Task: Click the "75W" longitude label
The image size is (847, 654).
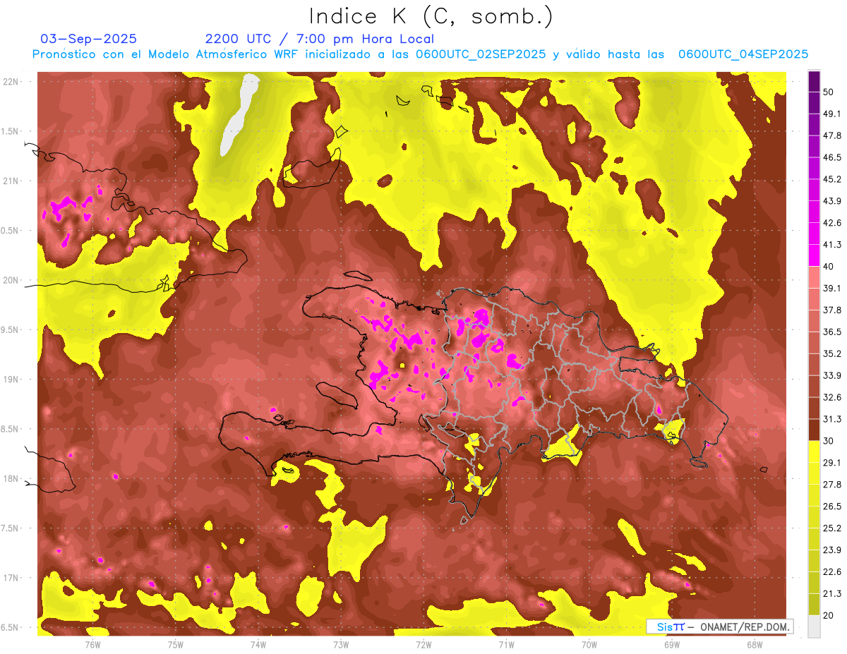Action: (176, 644)
